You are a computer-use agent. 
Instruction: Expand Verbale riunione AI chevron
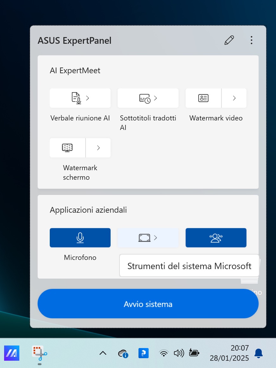(87, 98)
